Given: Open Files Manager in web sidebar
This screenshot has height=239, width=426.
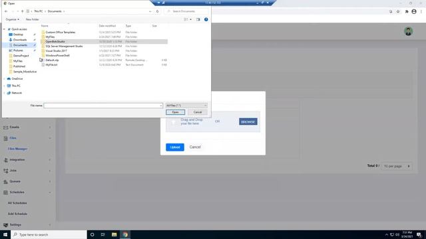Looking at the screenshot, I should tap(17, 149).
